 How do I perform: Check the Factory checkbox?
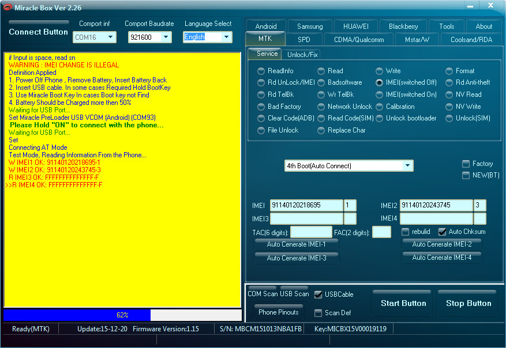coord(466,164)
